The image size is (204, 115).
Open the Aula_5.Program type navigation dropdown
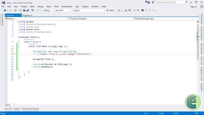(x=102, y=19)
